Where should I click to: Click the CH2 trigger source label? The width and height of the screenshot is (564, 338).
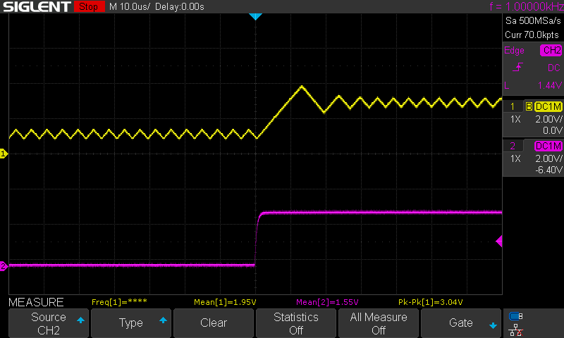pos(551,50)
